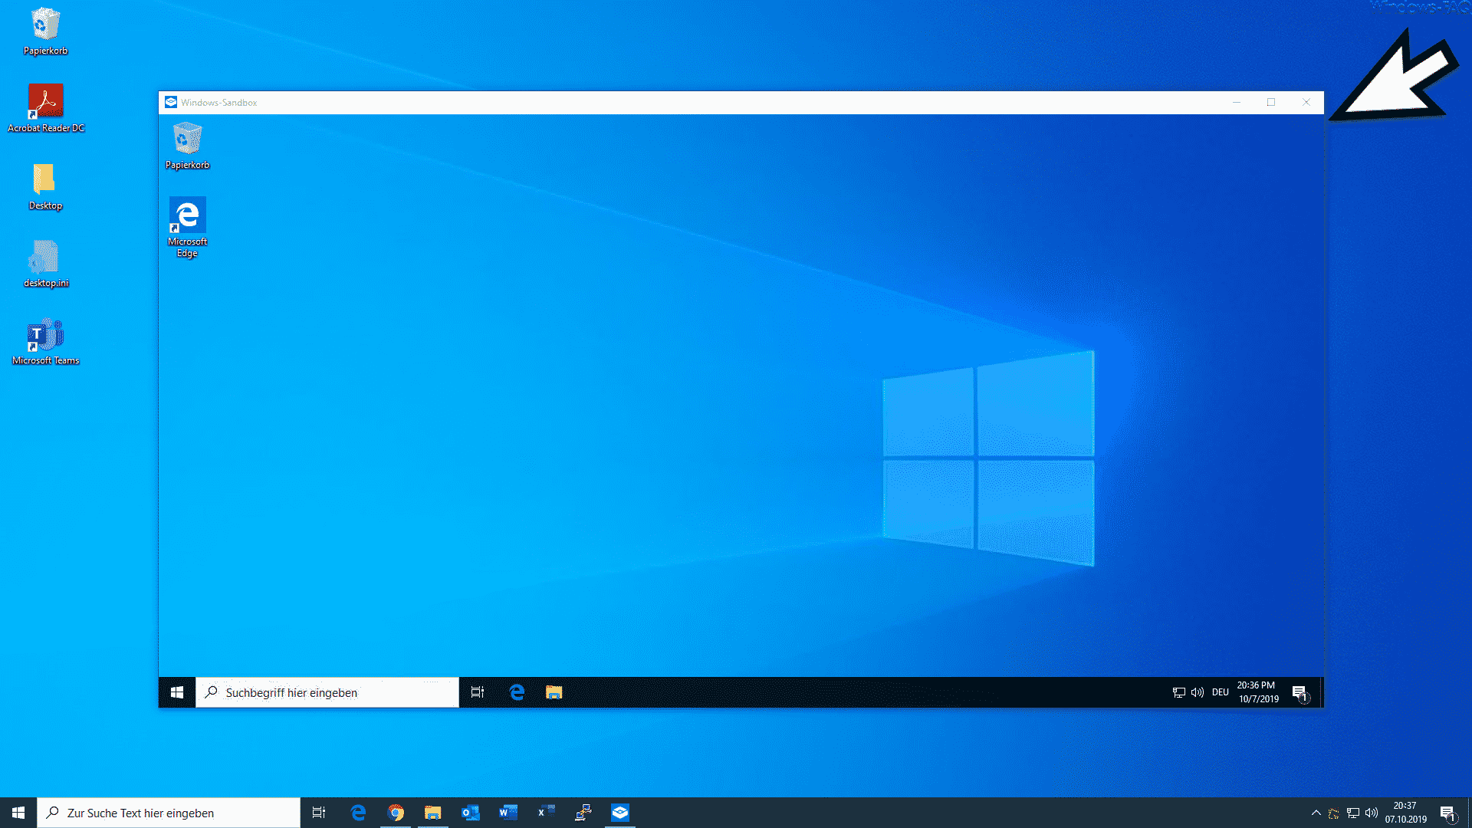Switch keyboard language via the DEU indicator

click(x=1220, y=692)
